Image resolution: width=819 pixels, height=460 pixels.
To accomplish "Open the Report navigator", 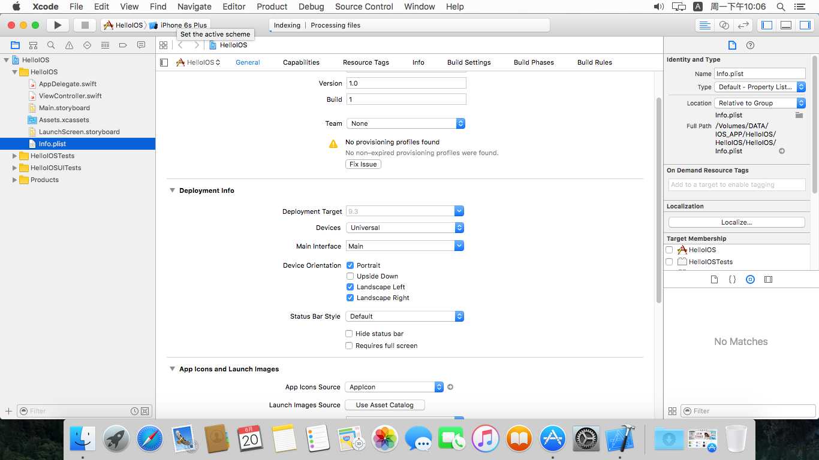I will (x=141, y=46).
